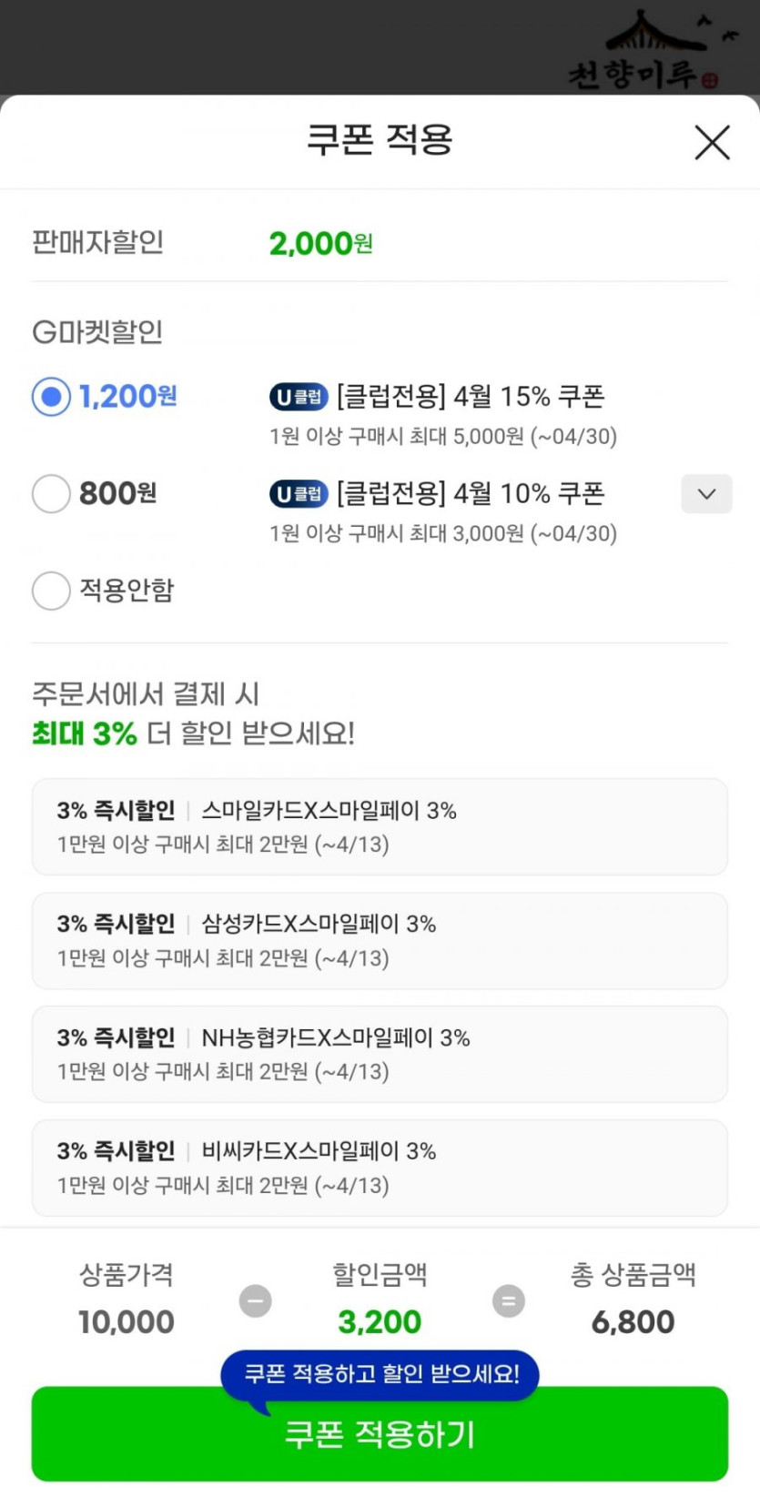760x1497 pixels.
Task: Tap the equals circle icon in summary
Action: pyautogui.click(x=509, y=1300)
